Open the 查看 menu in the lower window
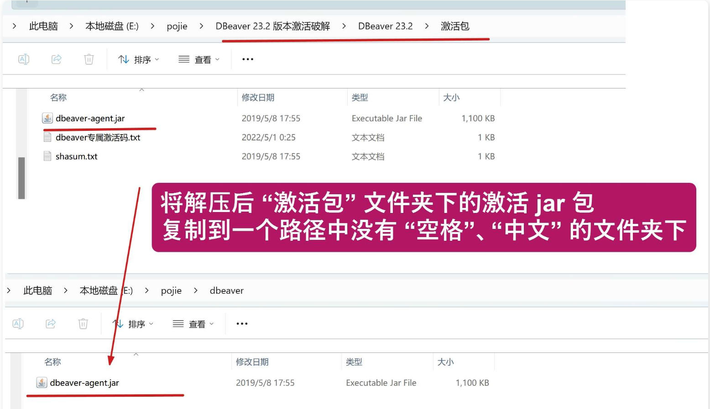Image resolution: width=710 pixels, height=409 pixels. pyautogui.click(x=193, y=324)
